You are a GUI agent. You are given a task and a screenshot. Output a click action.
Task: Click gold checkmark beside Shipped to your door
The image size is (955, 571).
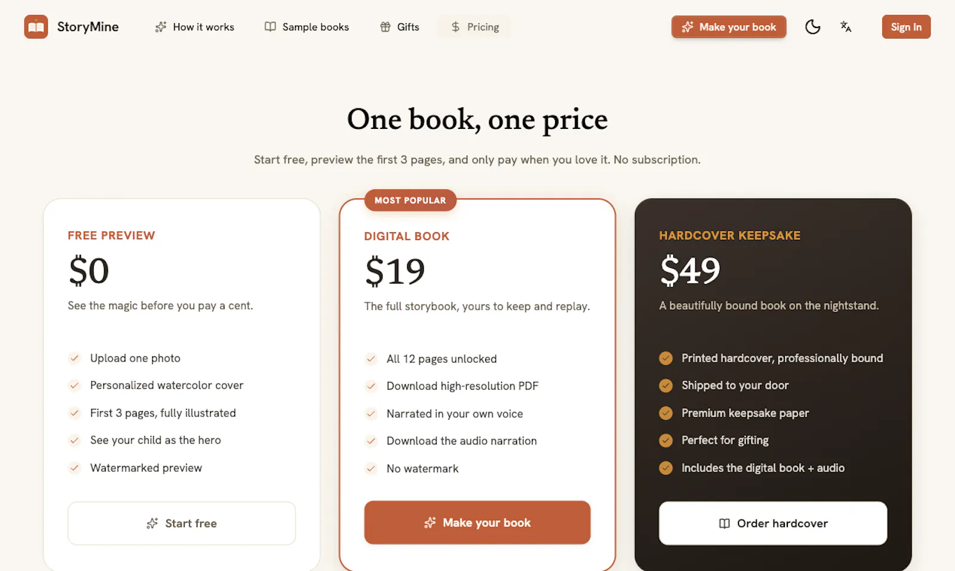(666, 385)
